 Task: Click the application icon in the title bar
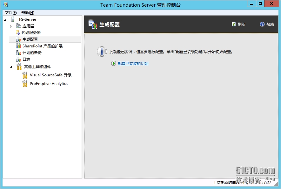[5, 4]
